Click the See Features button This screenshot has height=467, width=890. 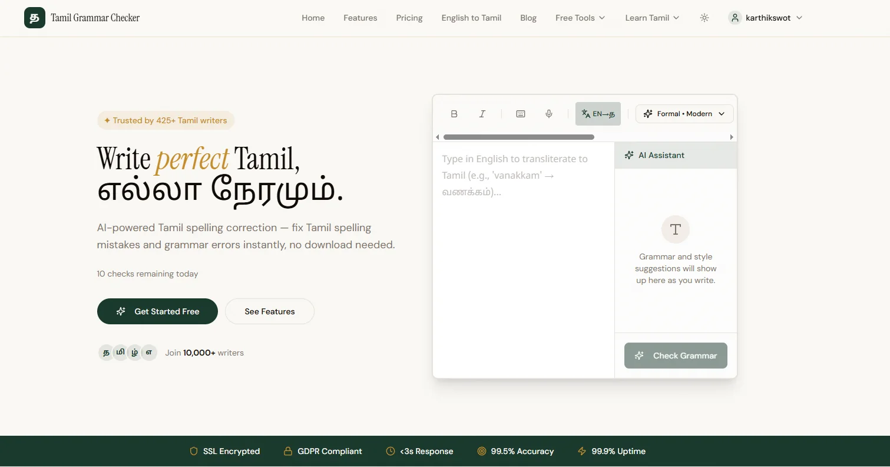tap(269, 311)
